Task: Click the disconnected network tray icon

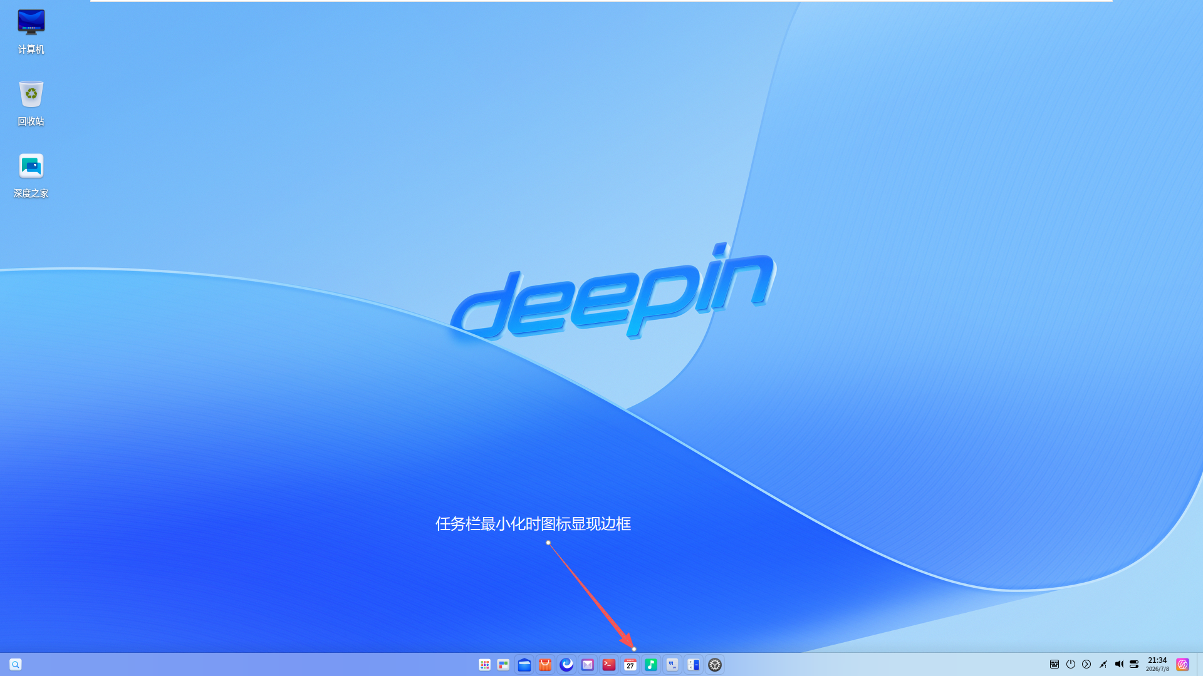Action: coord(1103,664)
